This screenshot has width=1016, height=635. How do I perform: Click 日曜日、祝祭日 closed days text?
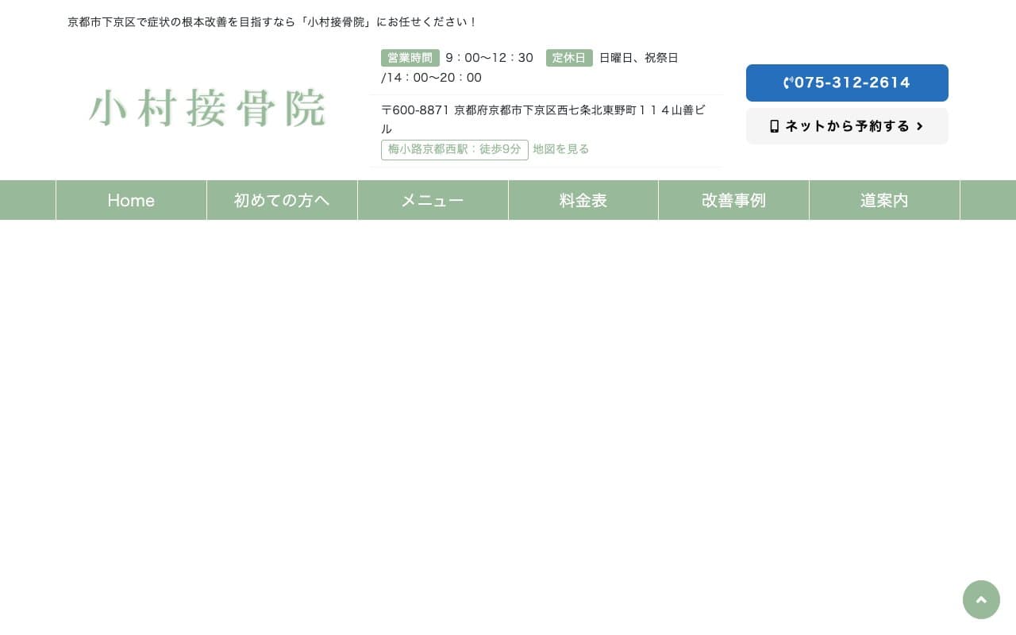point(639,58)
